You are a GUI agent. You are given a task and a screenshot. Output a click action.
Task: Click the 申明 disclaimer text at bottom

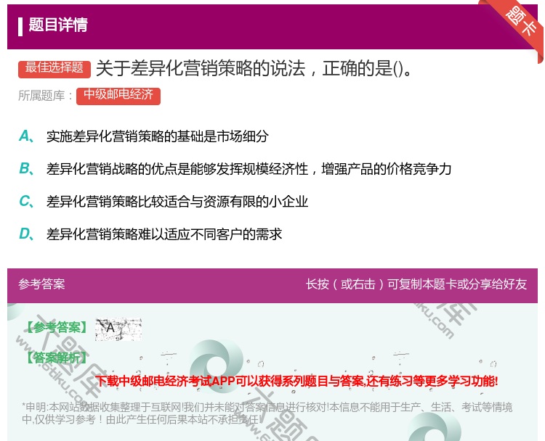pos(267,413)
